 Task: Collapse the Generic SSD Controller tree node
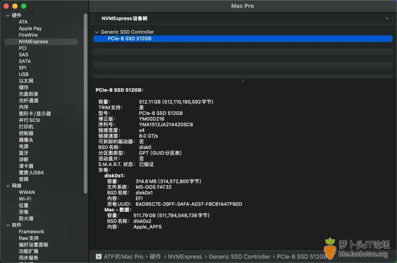(x=97, y=32)
